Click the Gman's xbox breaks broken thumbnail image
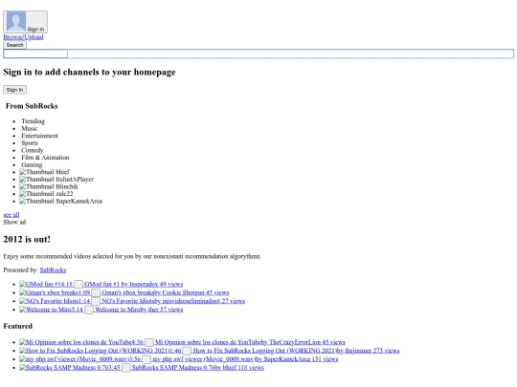Image resolution: width=517 pixels, height=387 pixels. [x=48, y=292]
